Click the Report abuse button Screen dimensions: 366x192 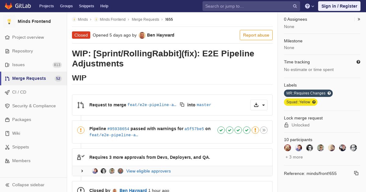pos(256,35)
